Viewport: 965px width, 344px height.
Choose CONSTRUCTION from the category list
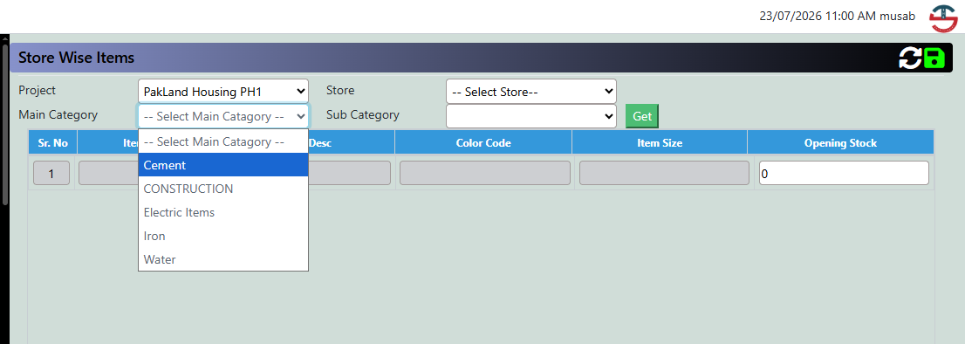click(222, 189)
